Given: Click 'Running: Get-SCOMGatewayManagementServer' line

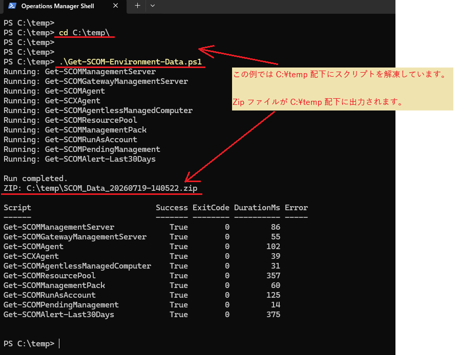Looking at the screenshot, I should tap(96, 81).
